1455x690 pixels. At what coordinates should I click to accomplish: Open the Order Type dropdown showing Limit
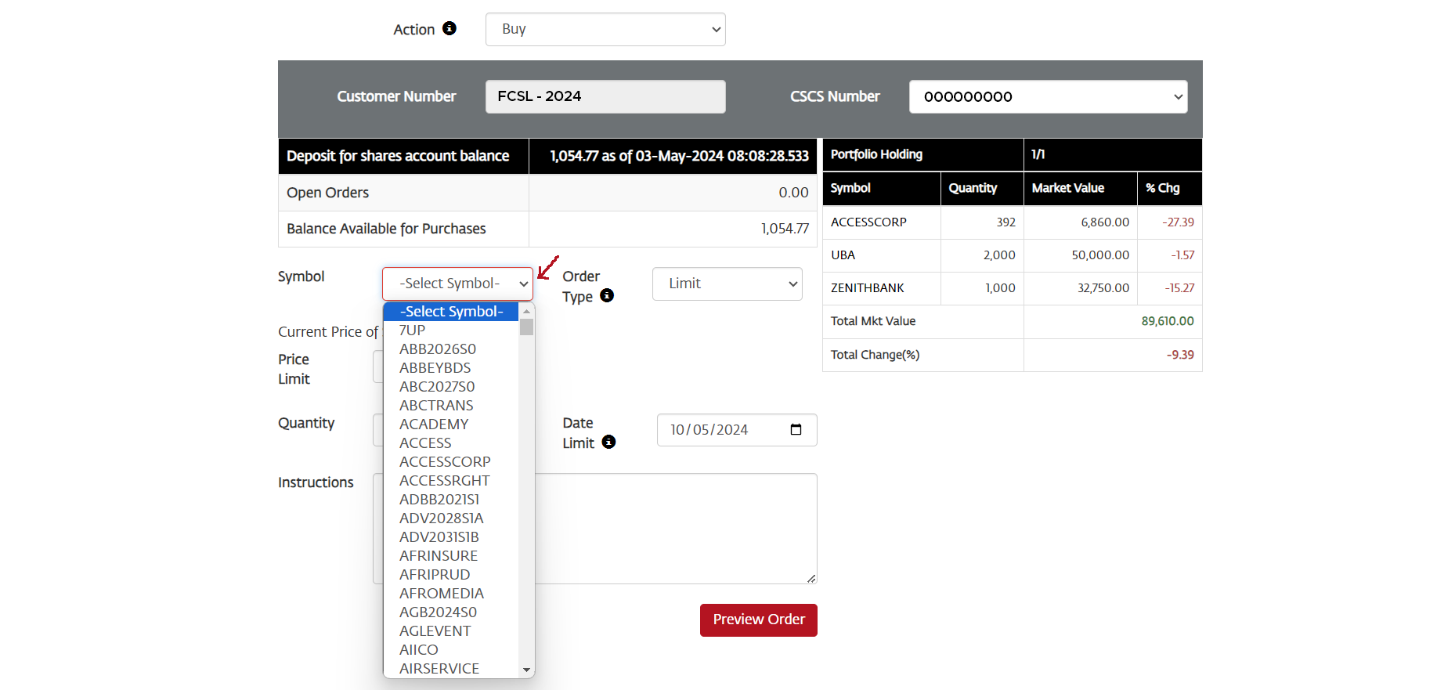727,284
